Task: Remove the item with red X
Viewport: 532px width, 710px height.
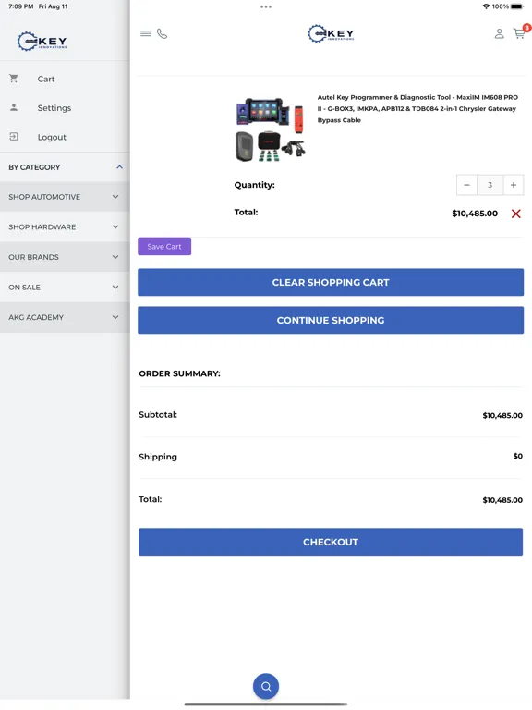Action: pos(515,214)
